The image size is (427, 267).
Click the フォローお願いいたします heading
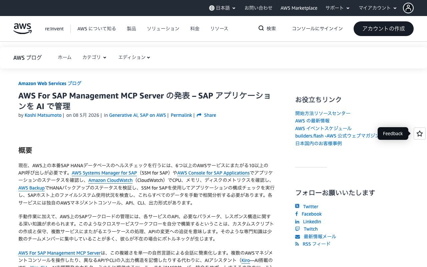coord(335,193)
